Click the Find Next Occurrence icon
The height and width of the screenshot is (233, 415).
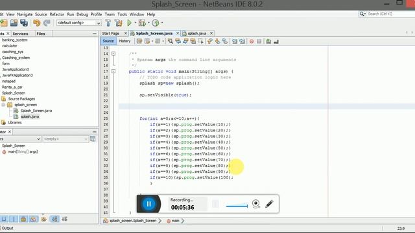click(x=185, y=41)
